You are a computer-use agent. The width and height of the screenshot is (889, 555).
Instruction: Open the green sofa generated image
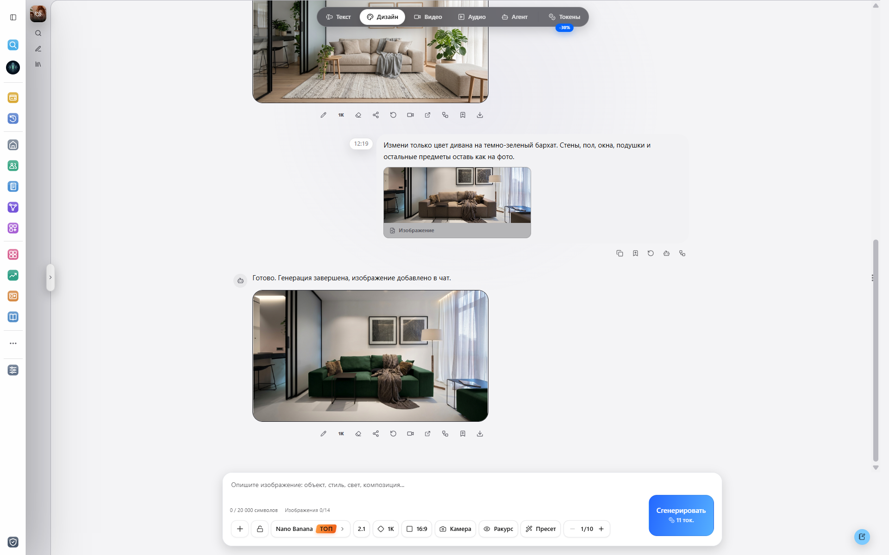(370, 356)
